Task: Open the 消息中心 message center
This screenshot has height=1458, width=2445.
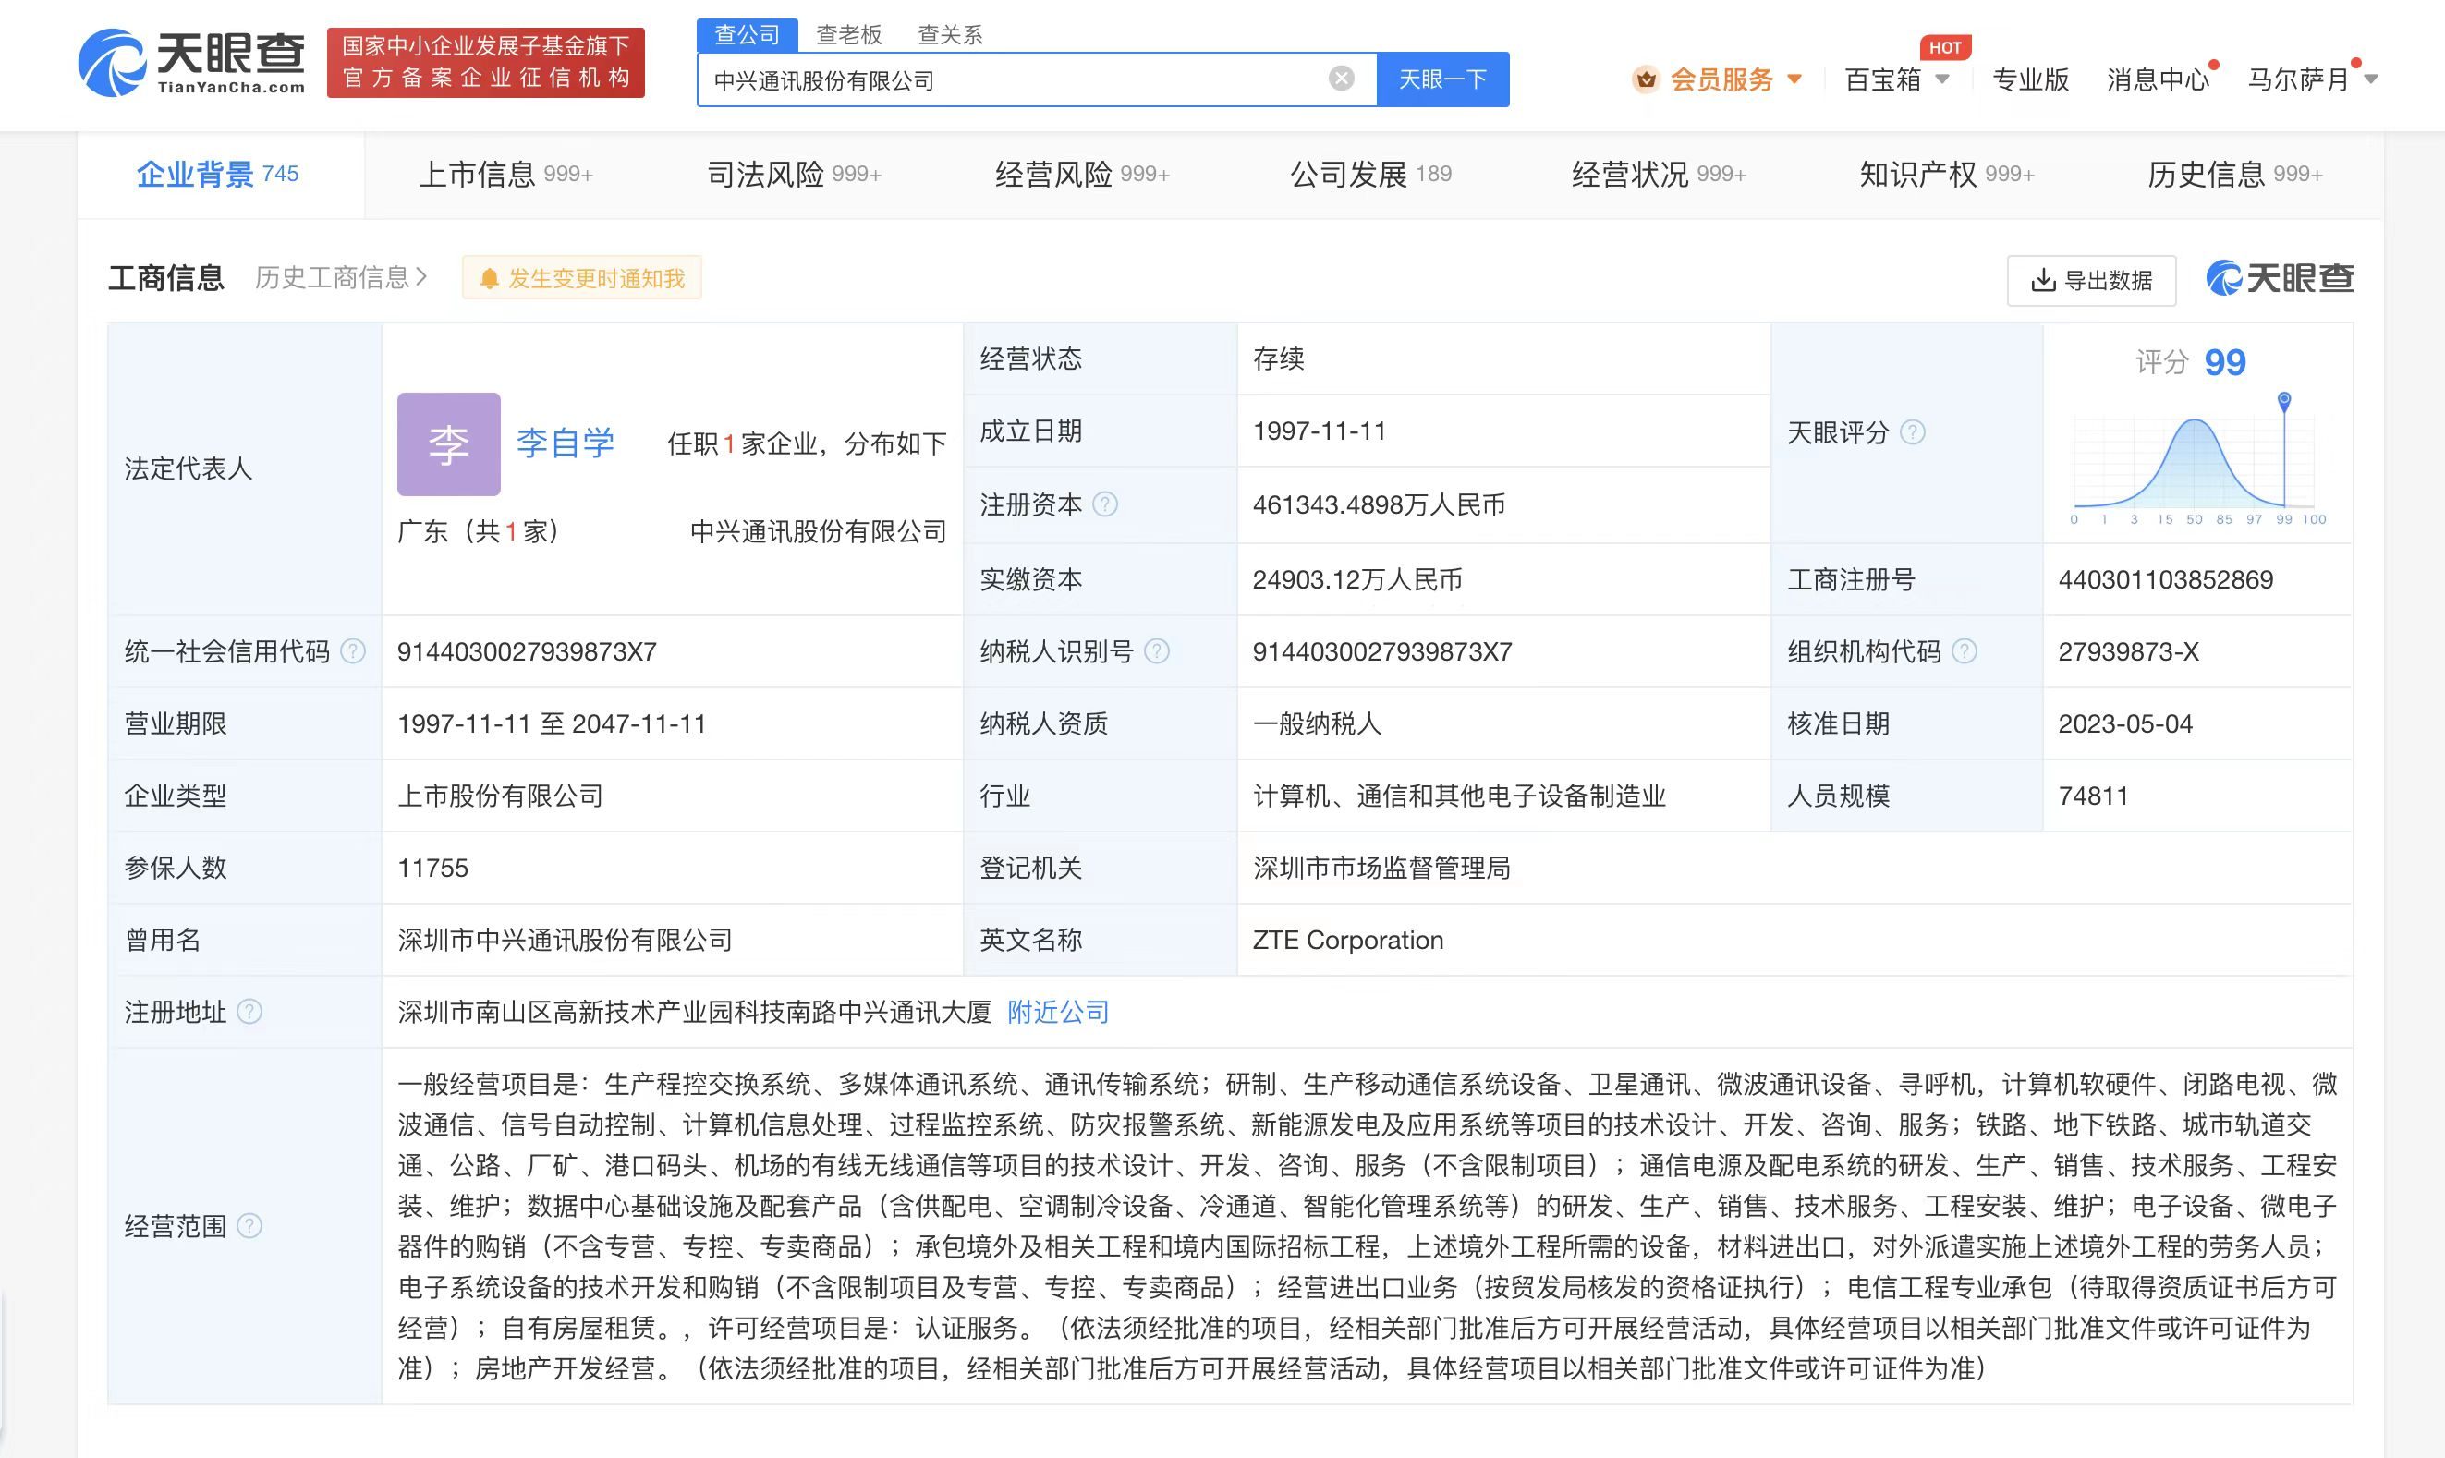Action: tap(2158, 80)
